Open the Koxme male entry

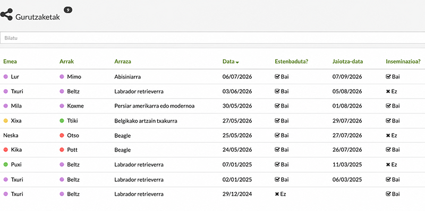coord(75,106)
